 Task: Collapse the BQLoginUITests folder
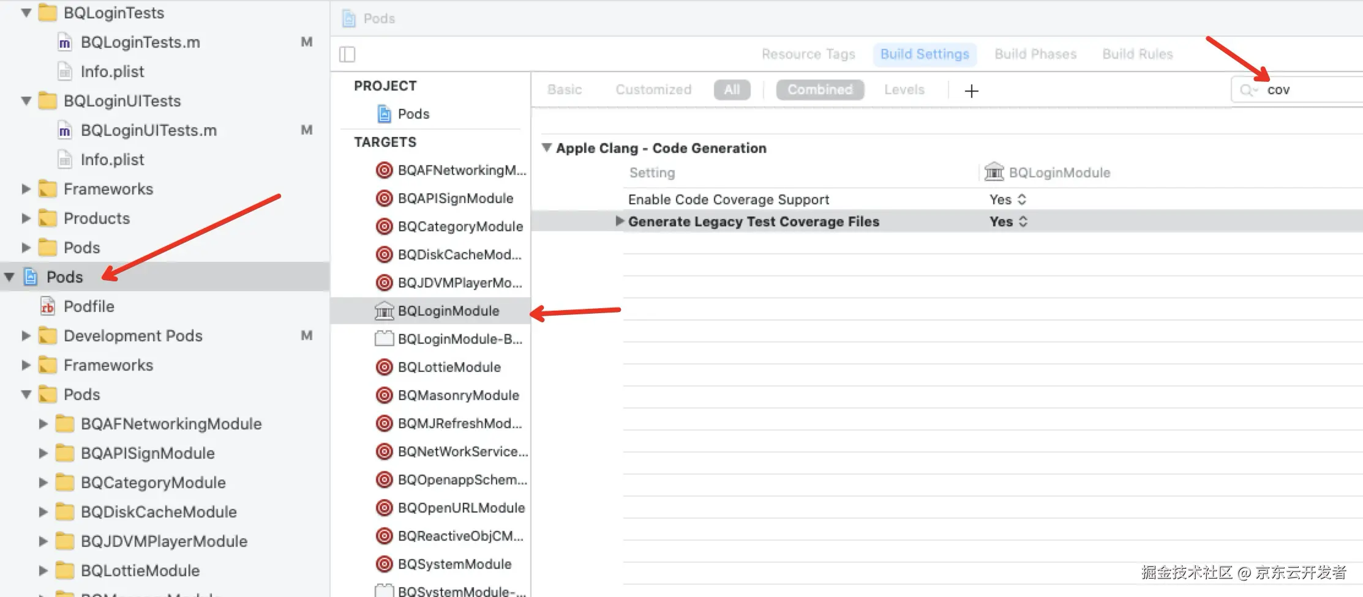pos(26,101)
